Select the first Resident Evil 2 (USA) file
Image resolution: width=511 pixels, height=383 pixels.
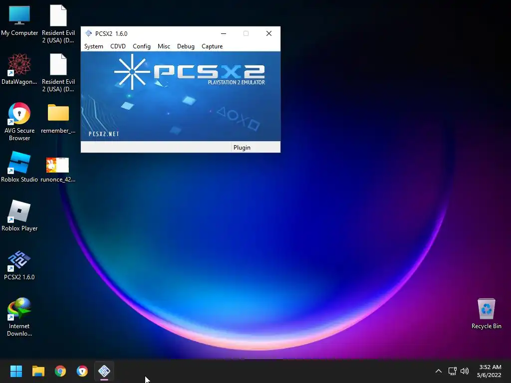[x=58, y=24]
